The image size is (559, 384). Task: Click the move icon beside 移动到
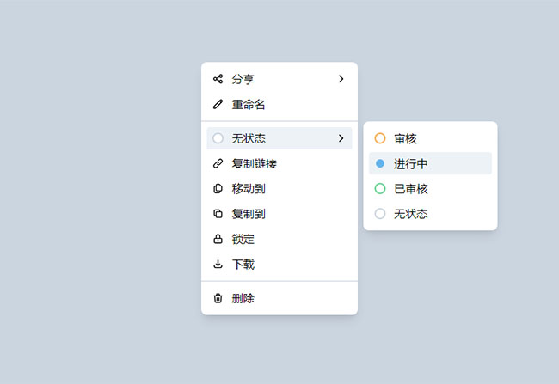218,188
